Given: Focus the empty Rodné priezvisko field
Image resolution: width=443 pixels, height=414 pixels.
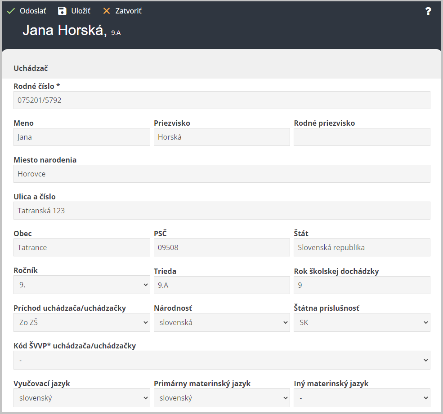Looking at the screenshot, I should pyautogui.click(x=362, y=137).
